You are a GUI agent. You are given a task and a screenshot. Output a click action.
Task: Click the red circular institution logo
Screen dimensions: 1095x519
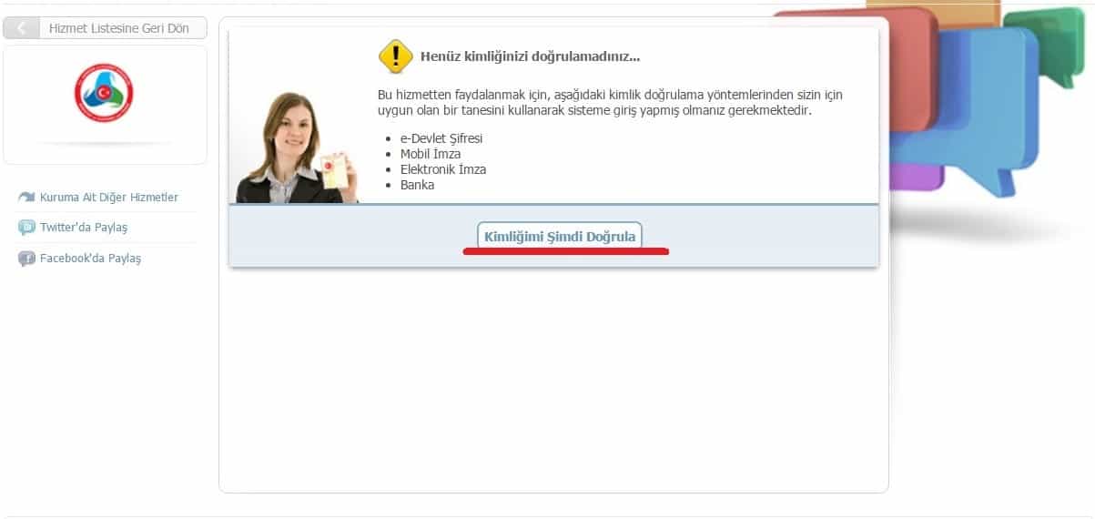coord(104,93)
